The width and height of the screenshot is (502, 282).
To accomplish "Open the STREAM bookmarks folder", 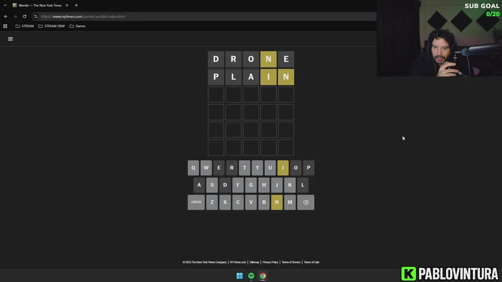I will point(24,26).
